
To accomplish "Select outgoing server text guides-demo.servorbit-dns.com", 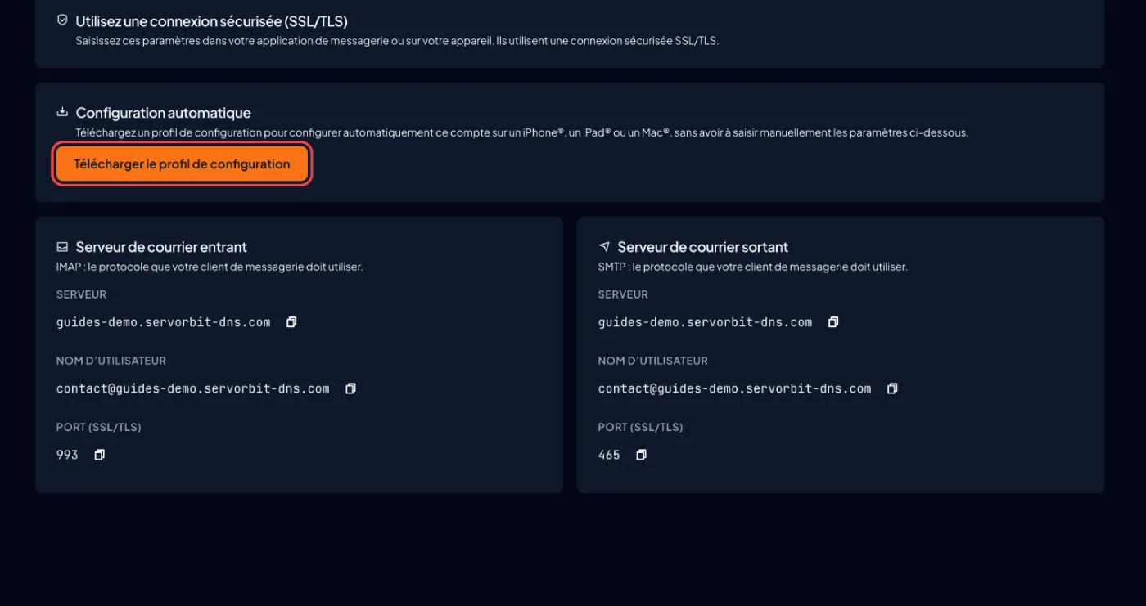I will 705,322.
